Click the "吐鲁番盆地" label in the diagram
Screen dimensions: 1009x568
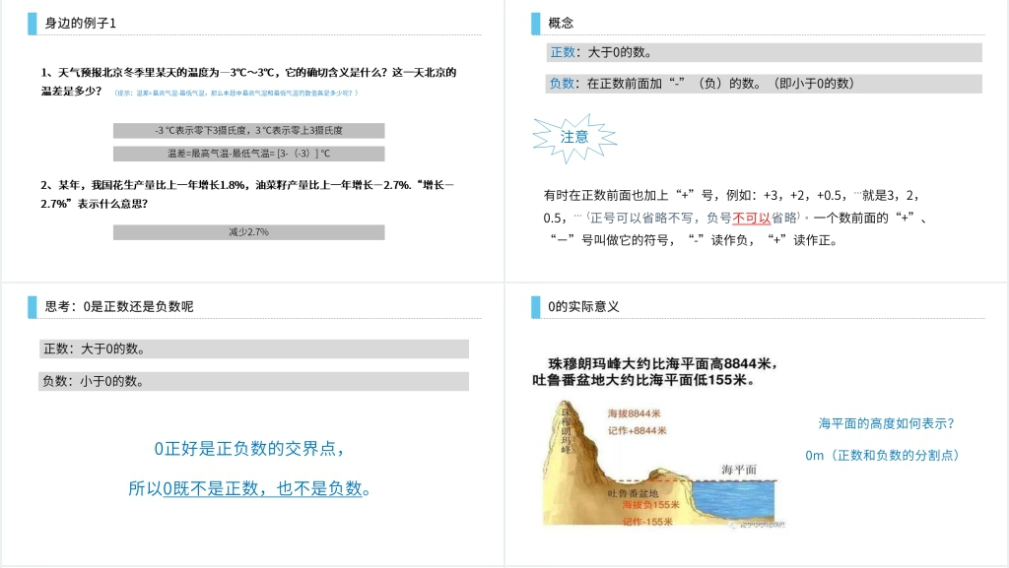[633, 493]
